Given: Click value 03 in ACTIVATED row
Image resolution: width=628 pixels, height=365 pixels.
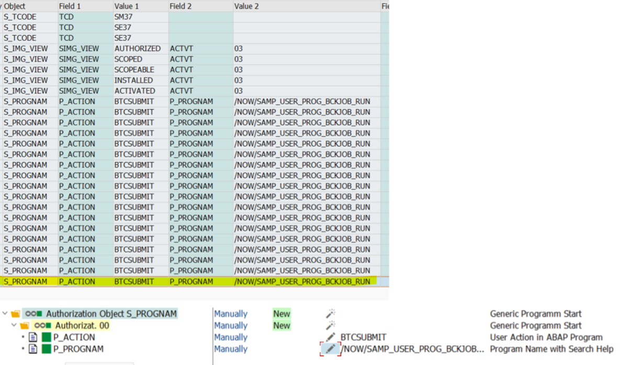Looking at the screenshot, I should [x=307, y=90].
